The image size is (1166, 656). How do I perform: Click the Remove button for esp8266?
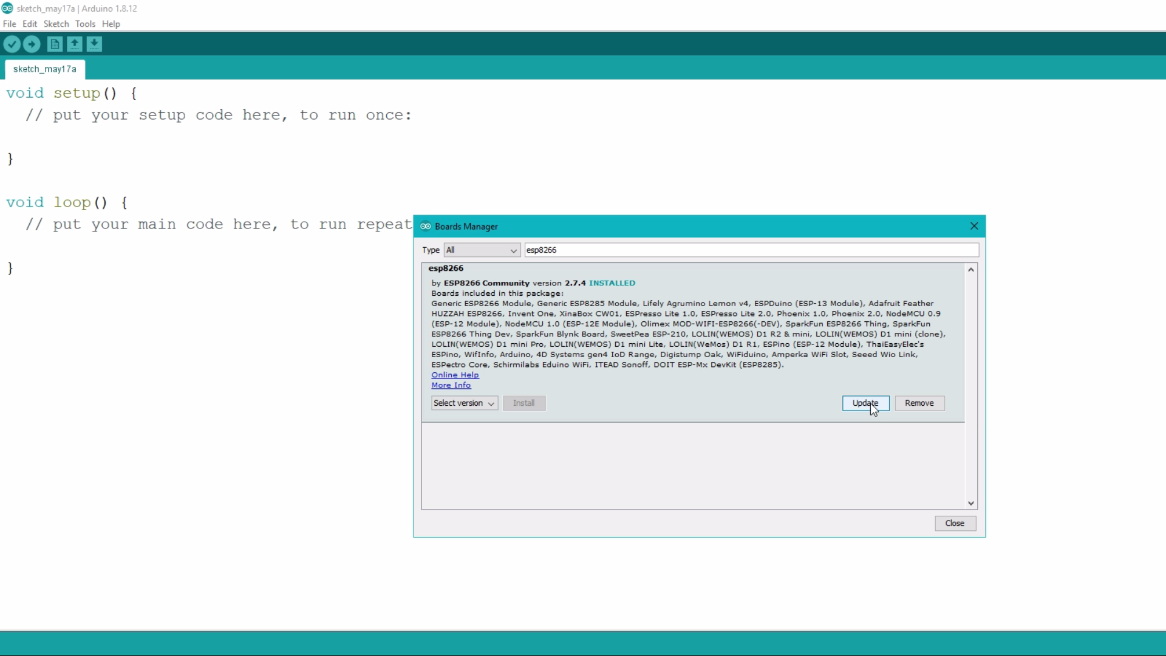click(x=919, y=403)
